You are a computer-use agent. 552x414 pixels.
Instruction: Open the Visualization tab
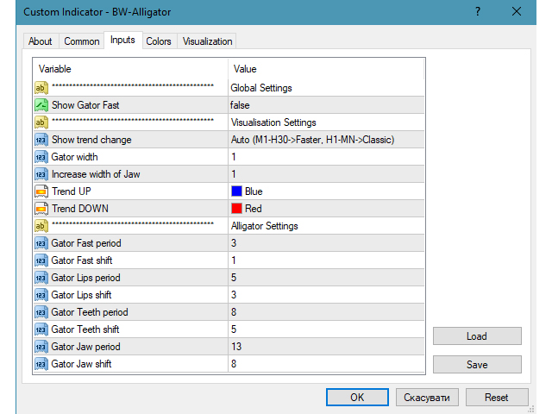click(x=207, y=41)
